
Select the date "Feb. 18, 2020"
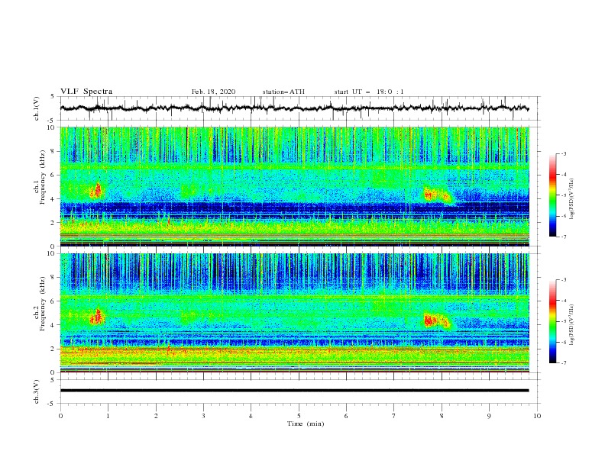tap(213, 92)
